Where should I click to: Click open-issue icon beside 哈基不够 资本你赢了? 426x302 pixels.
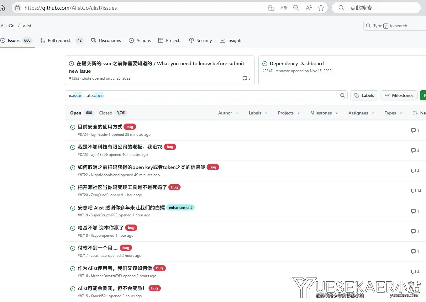[73, 228]
